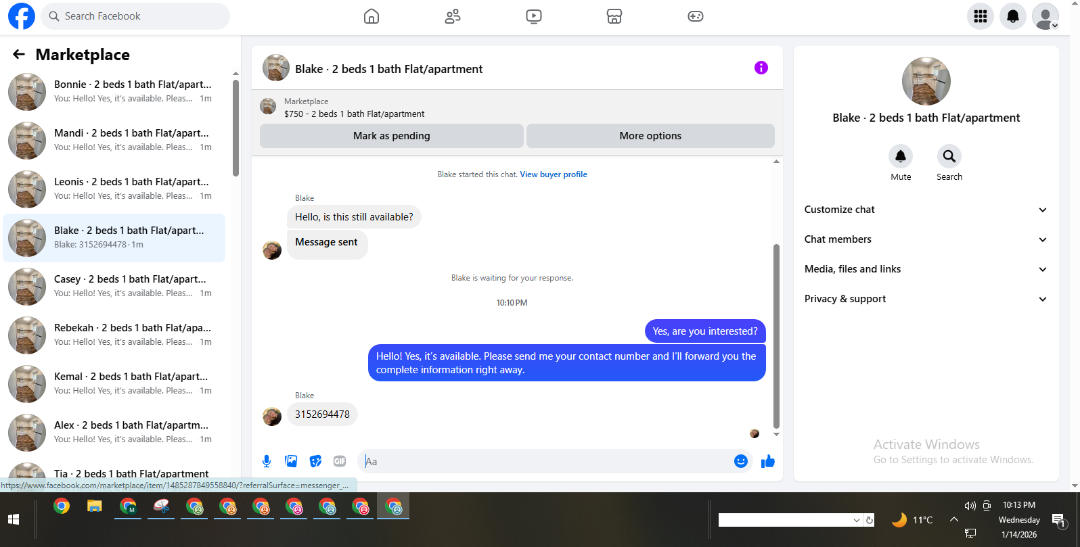1080x547 pixels.
Task: Open Alex's conversation
Action: tap(114, 433)
